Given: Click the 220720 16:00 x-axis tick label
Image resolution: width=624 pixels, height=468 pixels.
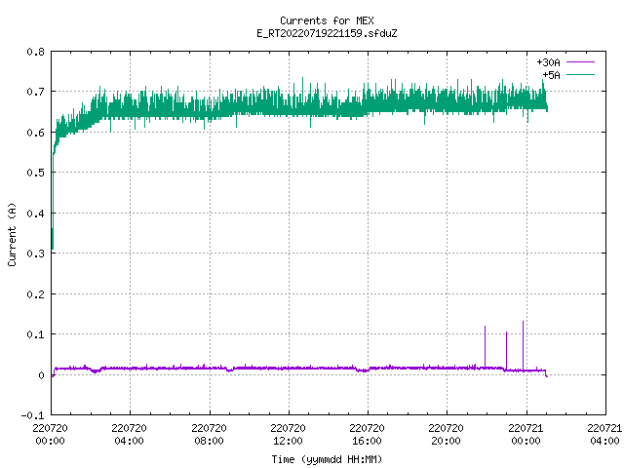Looking at the screenshot, I should coord(367,434).
